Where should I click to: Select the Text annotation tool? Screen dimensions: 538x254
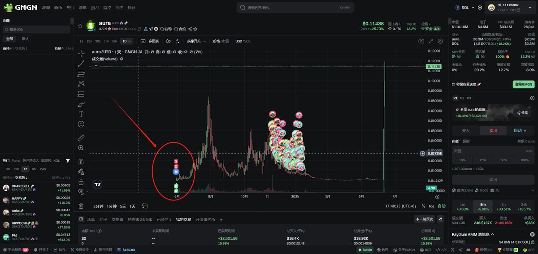81,114
